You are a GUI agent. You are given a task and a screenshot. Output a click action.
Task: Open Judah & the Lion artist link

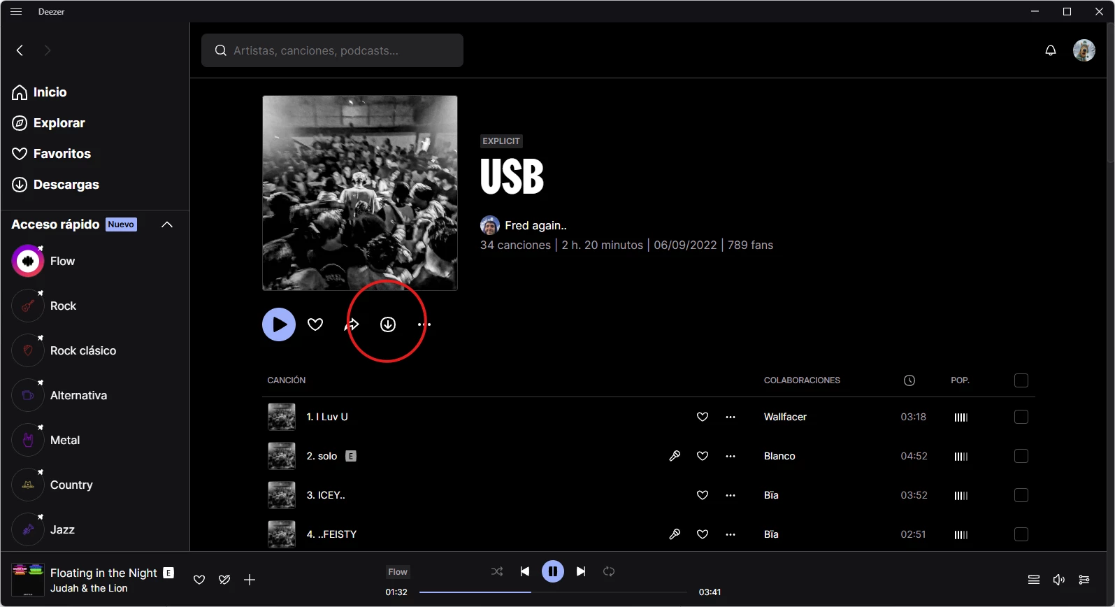[x=89, y=588]
